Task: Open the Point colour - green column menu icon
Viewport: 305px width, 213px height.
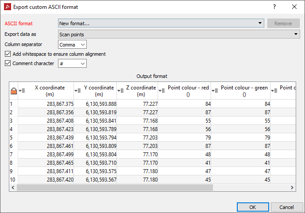Action: point(215,91)
